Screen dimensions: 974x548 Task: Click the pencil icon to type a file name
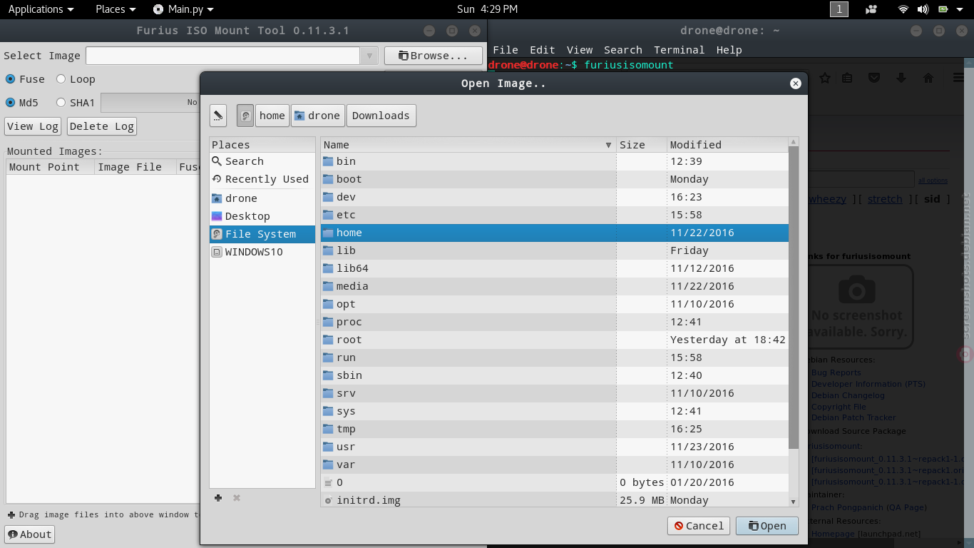click(218, 116)
